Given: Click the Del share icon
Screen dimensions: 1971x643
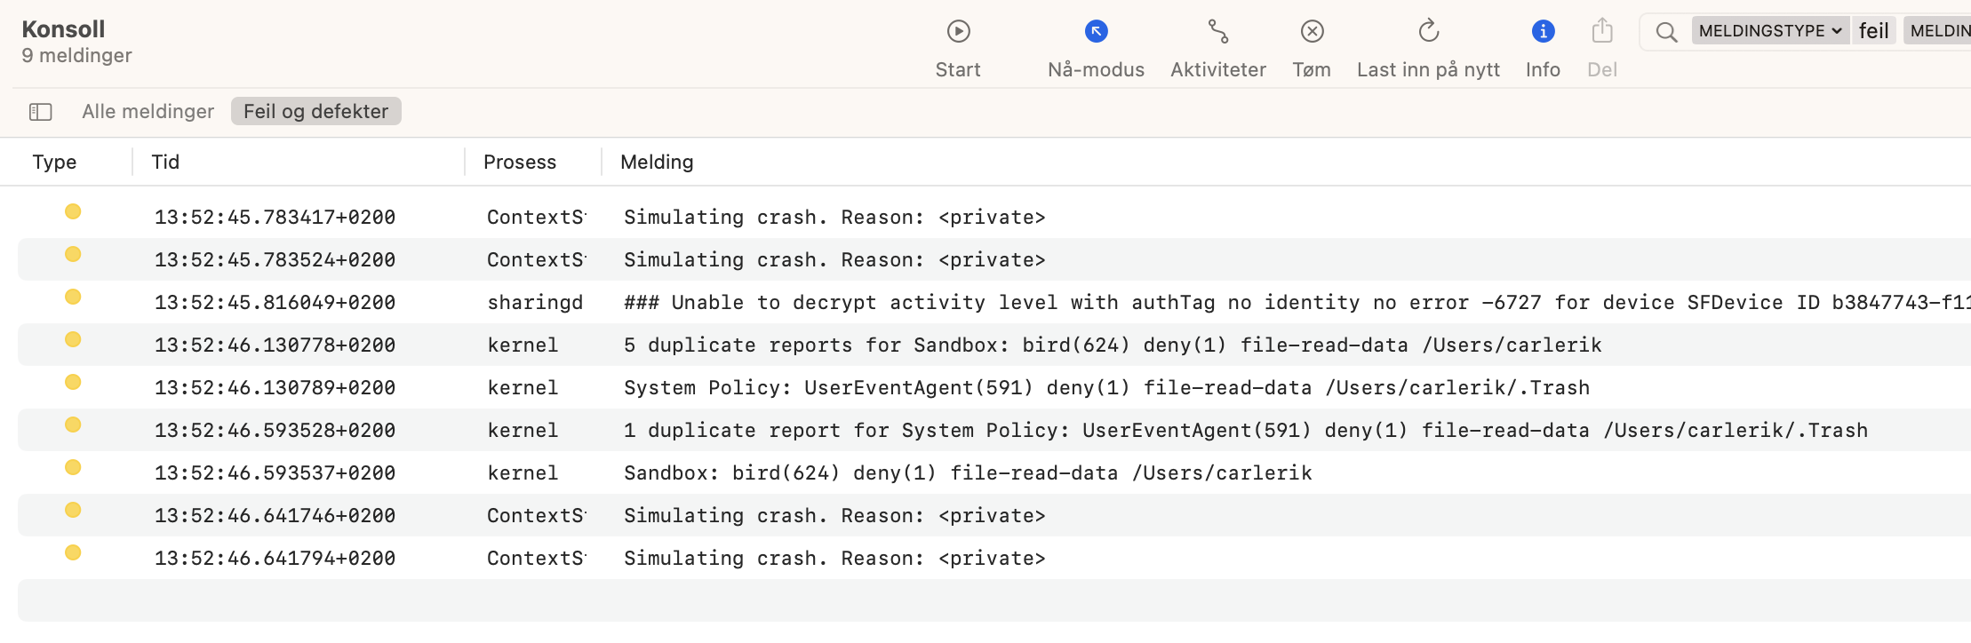Looking at the screenshot, I should point(1601,32).
